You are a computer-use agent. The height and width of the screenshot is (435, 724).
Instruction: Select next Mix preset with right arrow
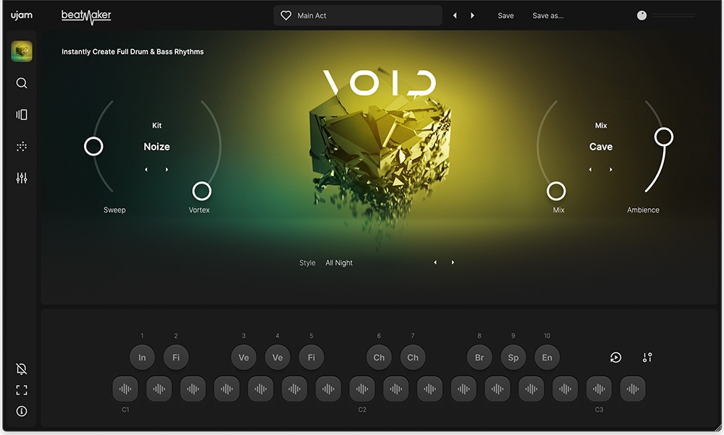point(611,170)
